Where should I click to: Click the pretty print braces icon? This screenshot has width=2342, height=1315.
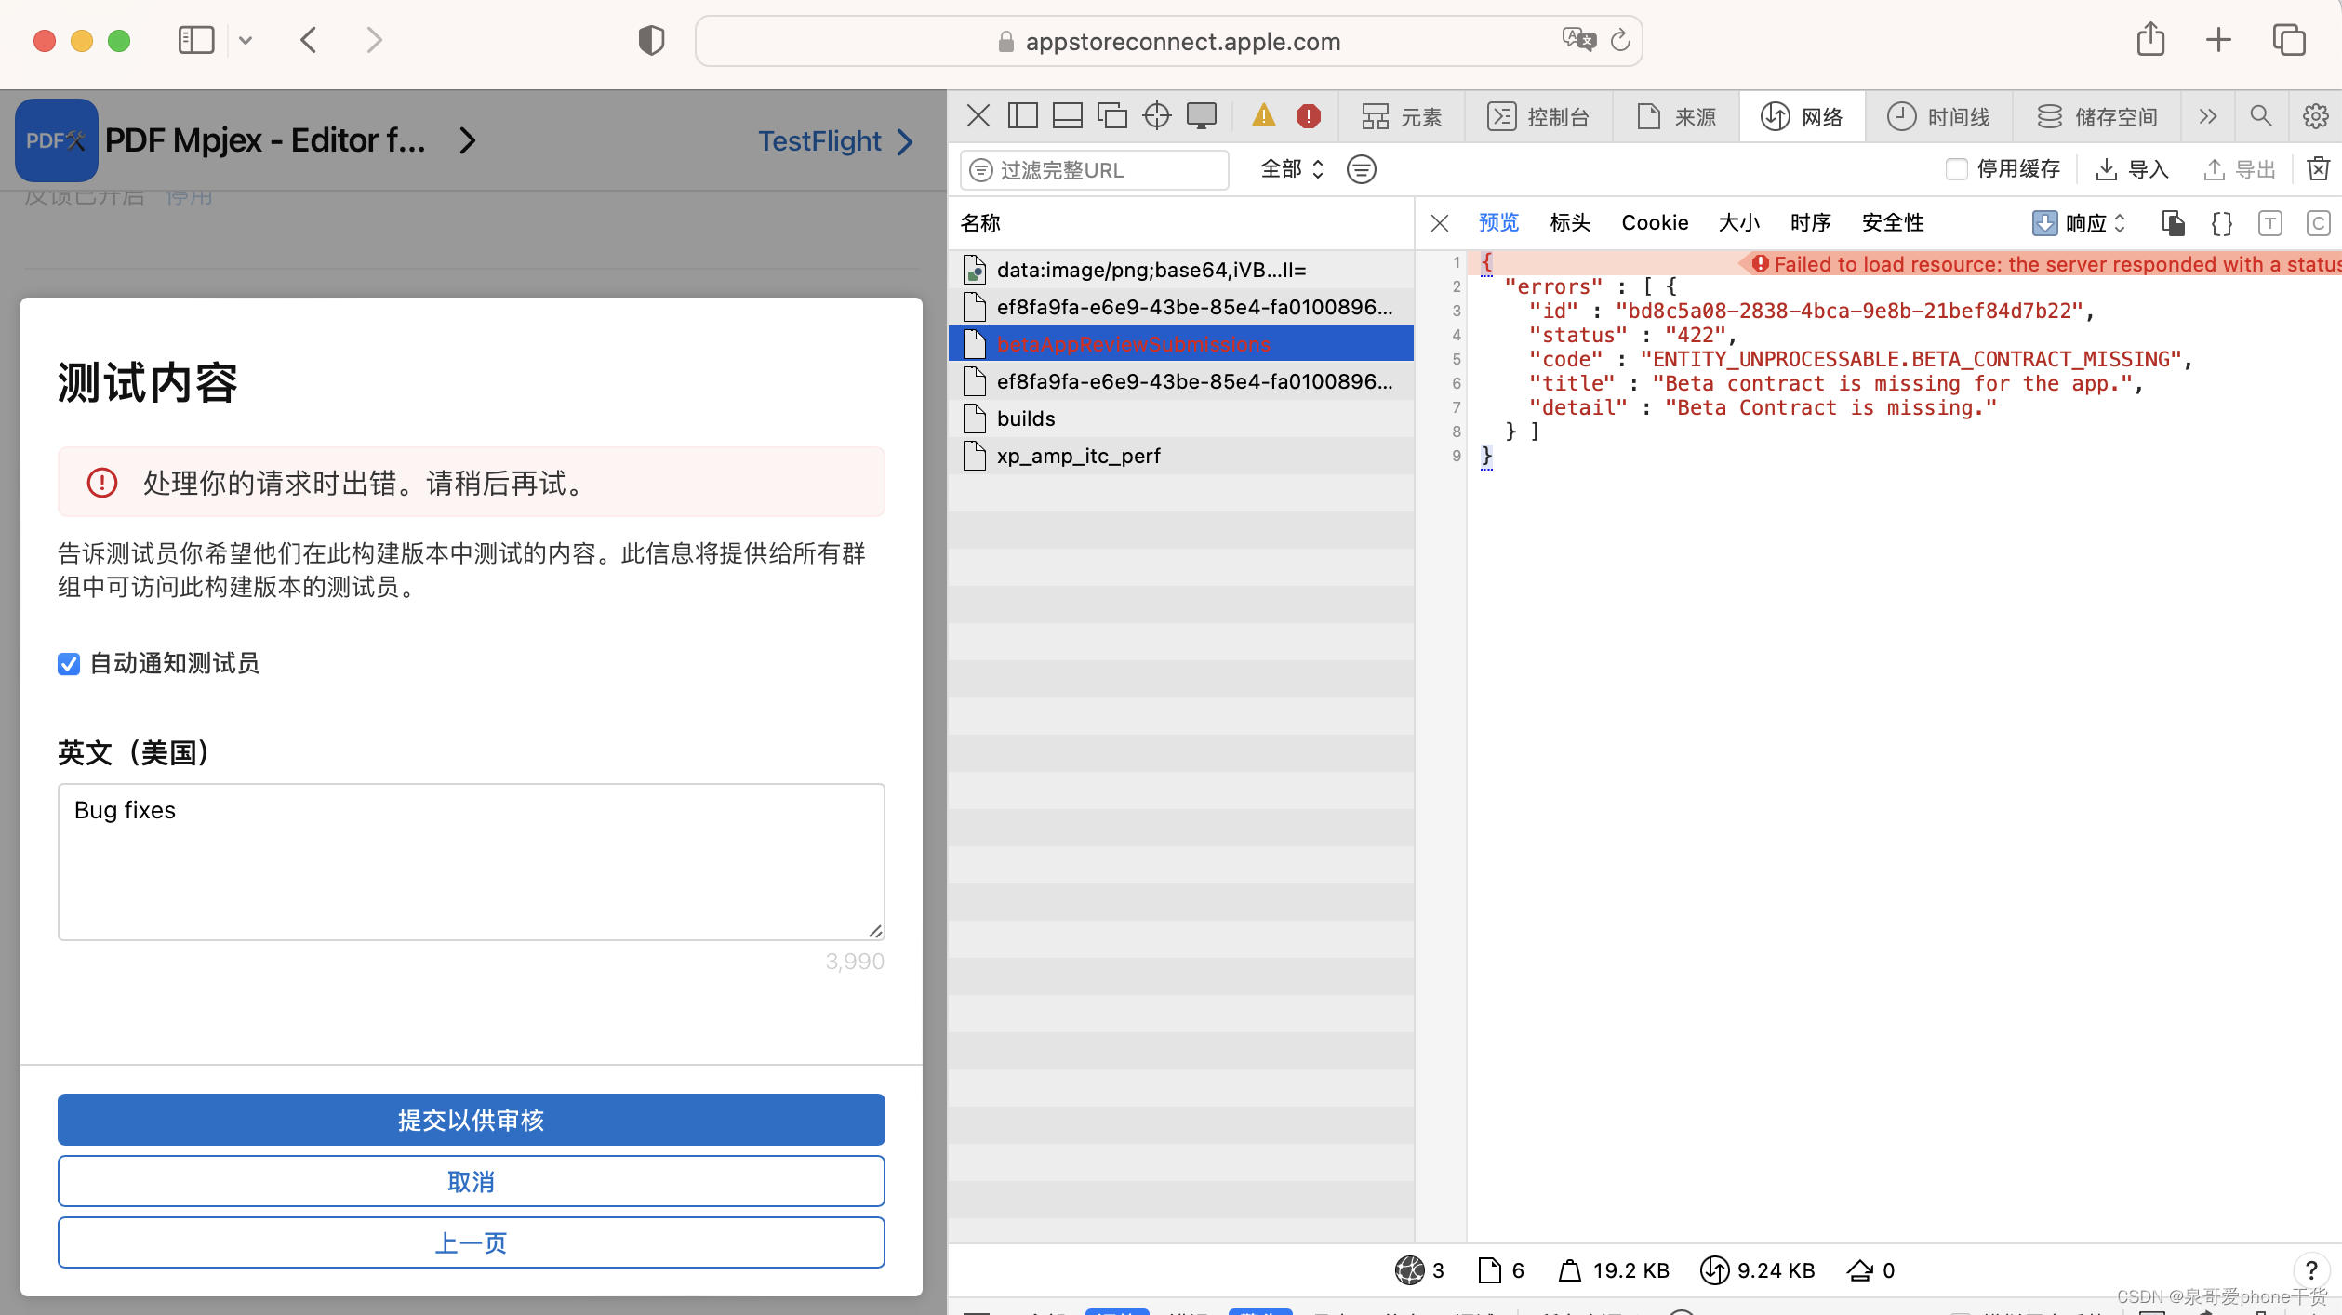click(x=2221, y=223)
